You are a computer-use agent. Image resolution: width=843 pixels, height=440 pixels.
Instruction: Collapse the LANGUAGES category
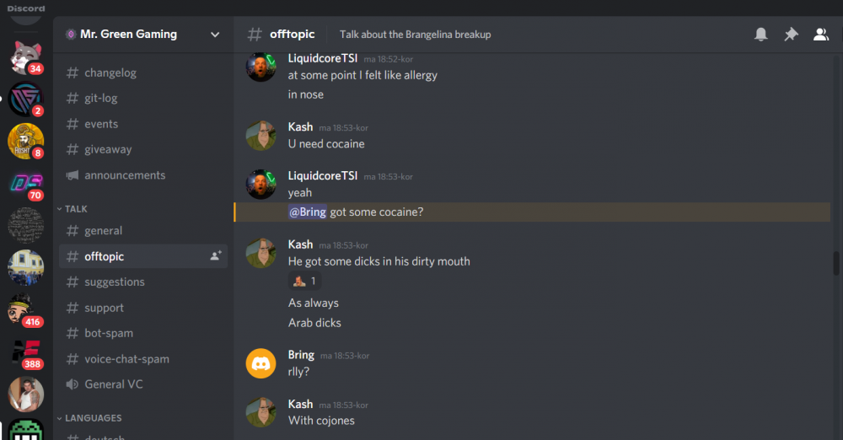click(90, 418)
